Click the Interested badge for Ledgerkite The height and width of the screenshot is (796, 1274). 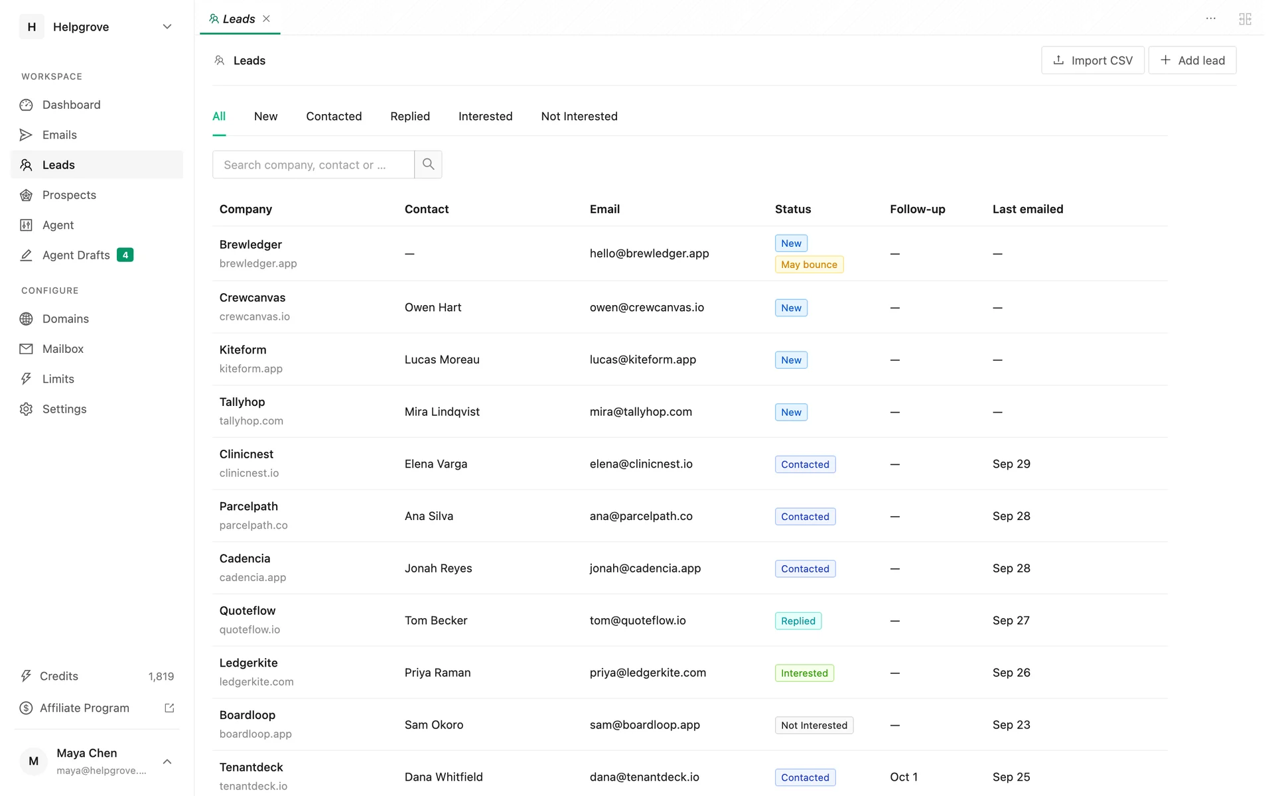tap(804, 673)
